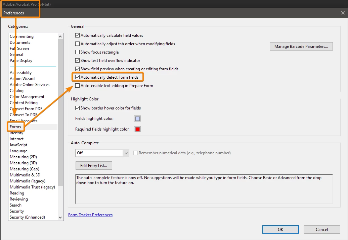Open Form Tracker Preferences link
The image size is (348, 240).
coord(90,215)
